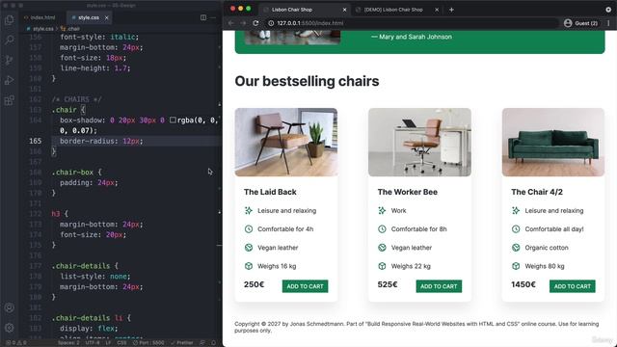Click UTF-8 encoding in status bar

pyautogui.click(x=93, y=343)
